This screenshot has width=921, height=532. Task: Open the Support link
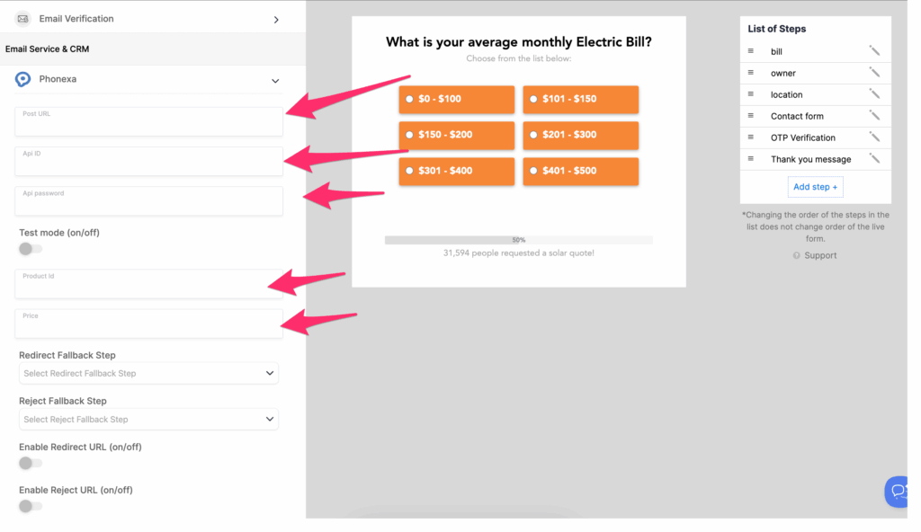click(x=819, y=255)
